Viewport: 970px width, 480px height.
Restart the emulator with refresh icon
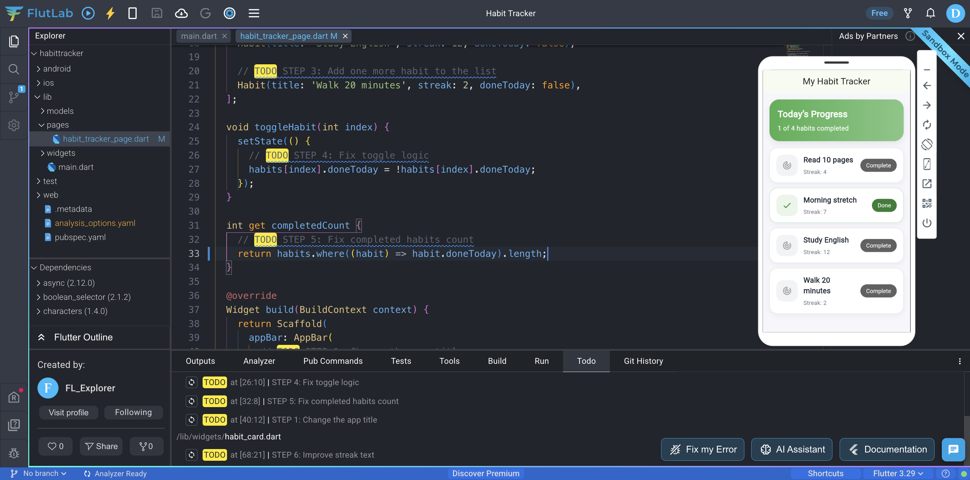point(927,124)
